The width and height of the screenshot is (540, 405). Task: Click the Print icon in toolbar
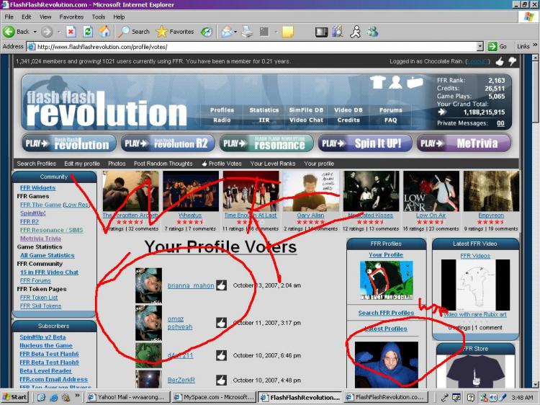(247, 32)
